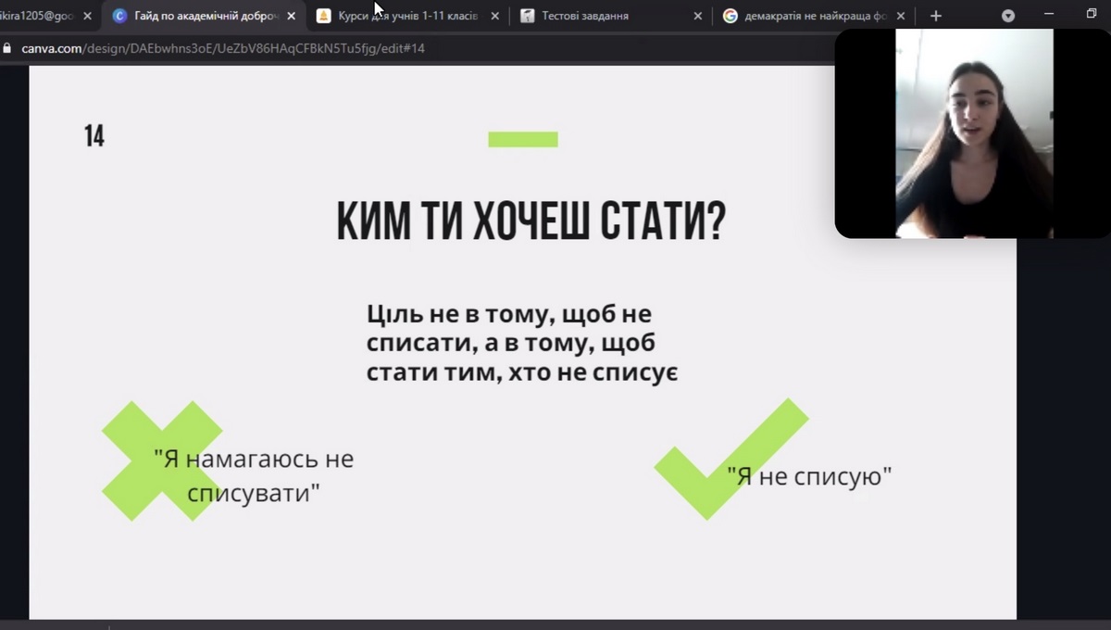Select the green X cross graphic
This screenshot has width=1111, height=630.
point(130,426)
